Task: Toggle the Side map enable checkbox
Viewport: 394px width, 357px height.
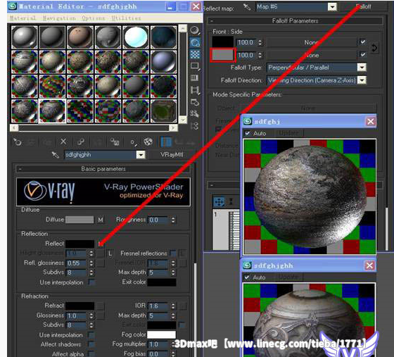Action: [362, 54]
